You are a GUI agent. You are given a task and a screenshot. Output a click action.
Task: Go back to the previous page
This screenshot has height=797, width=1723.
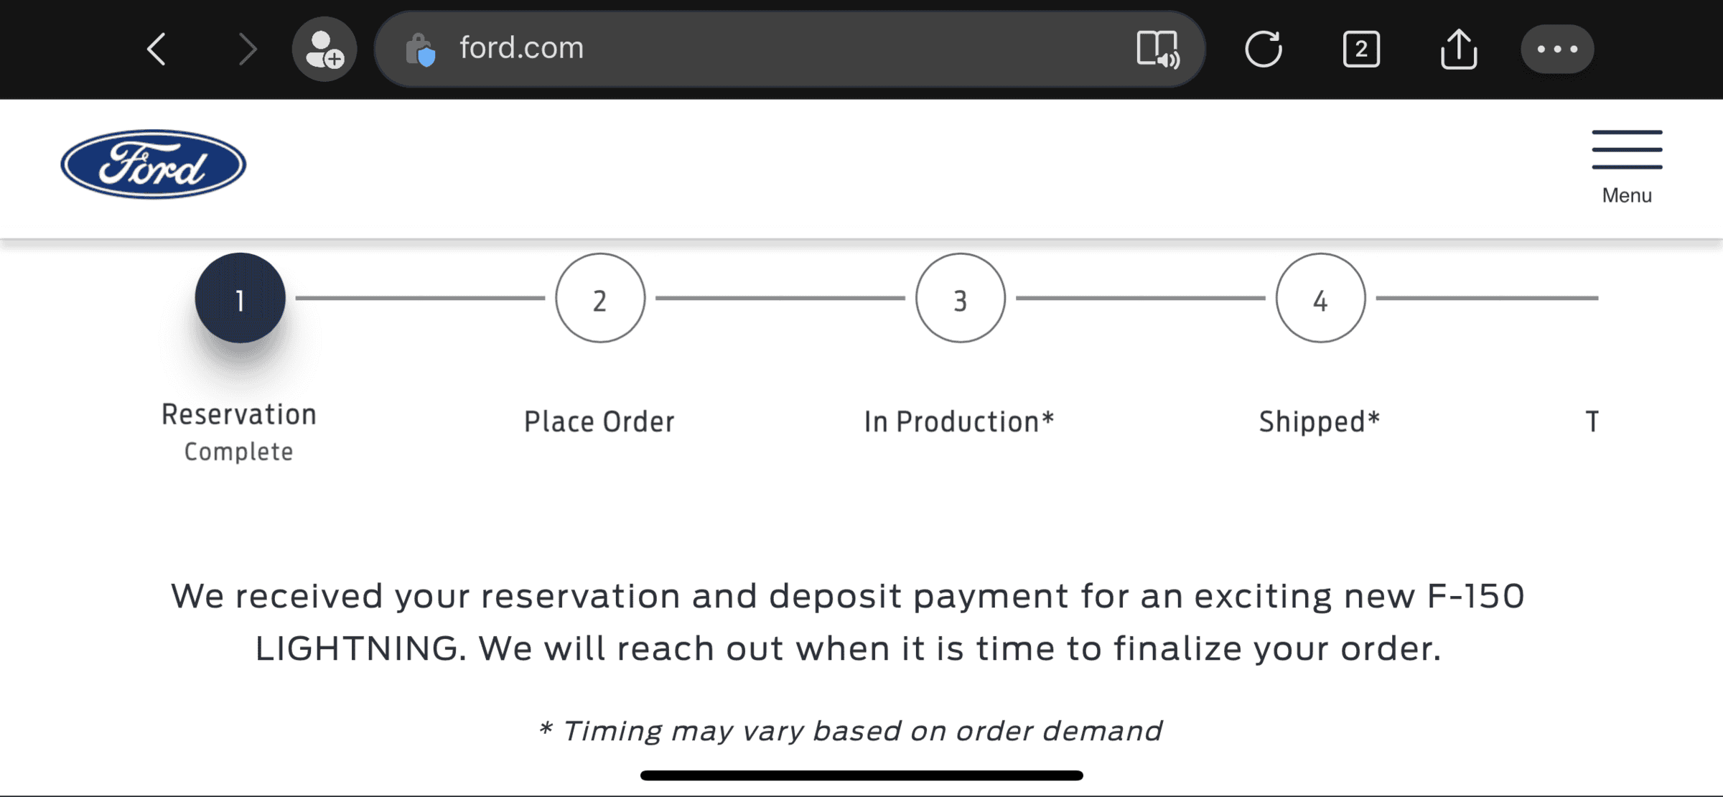[x=157, y=49]
